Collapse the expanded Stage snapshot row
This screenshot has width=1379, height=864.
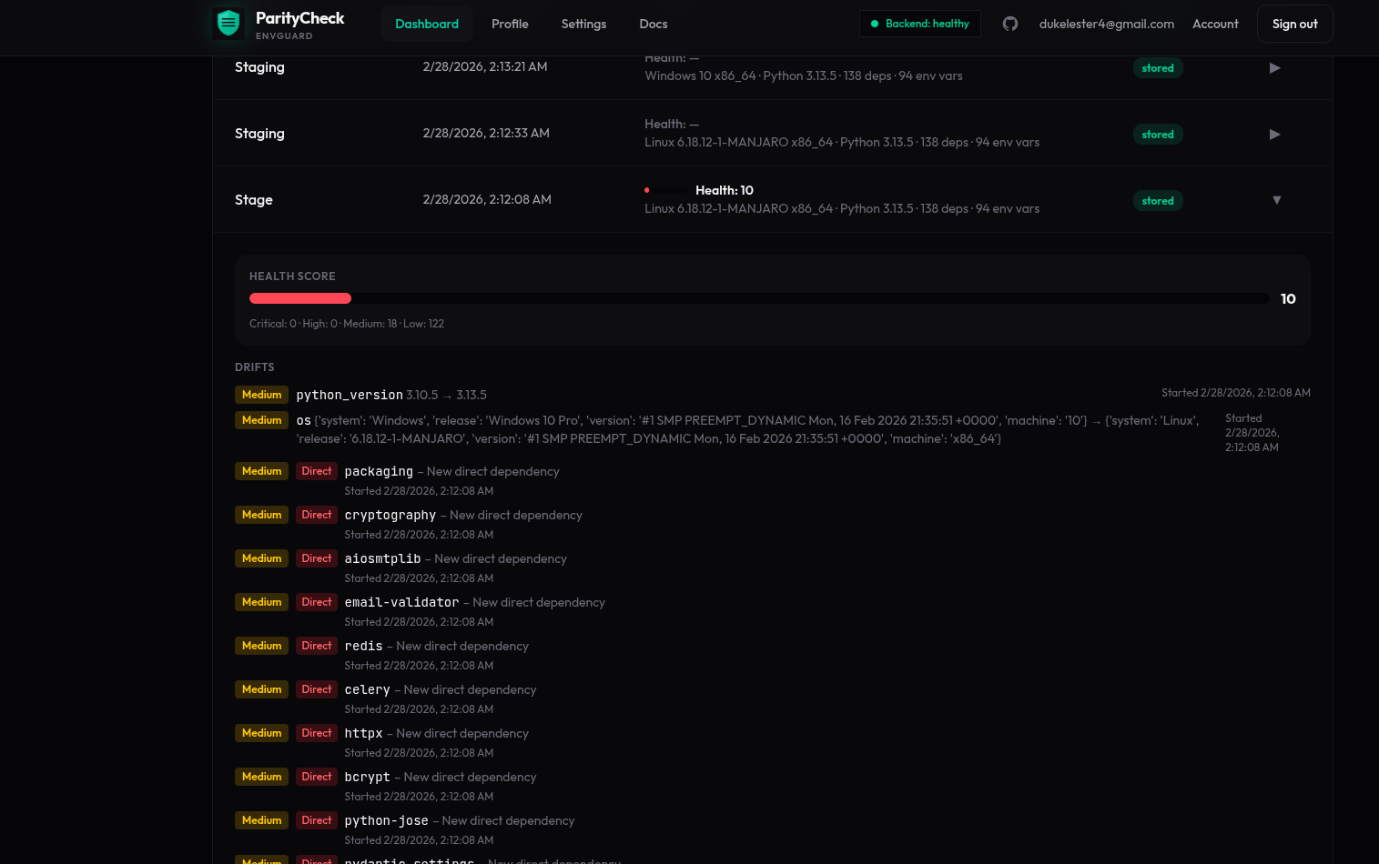1277,199
